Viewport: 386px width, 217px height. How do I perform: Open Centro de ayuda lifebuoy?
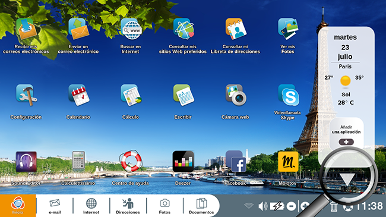(x=131, y=161)
